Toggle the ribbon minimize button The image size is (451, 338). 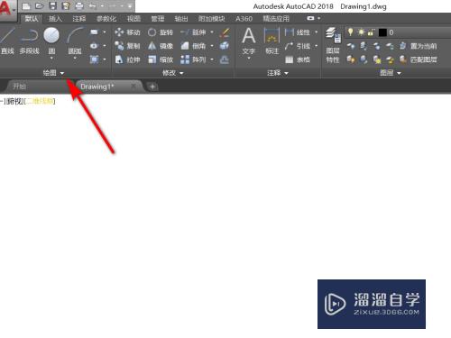point(310,18)
